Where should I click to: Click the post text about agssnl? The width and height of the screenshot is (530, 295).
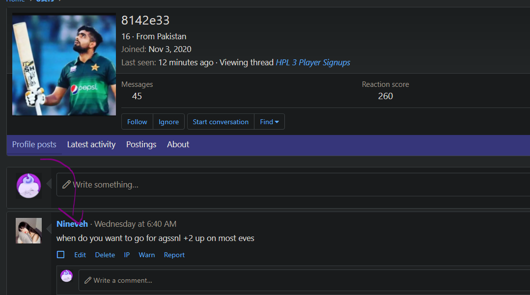coord(155,238)
